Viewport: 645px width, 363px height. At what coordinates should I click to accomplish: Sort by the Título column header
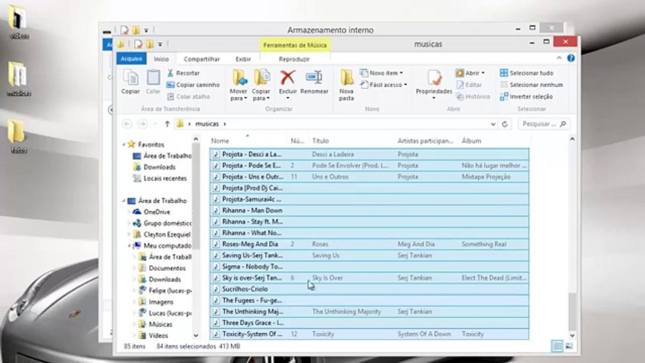tap(352, 141)
